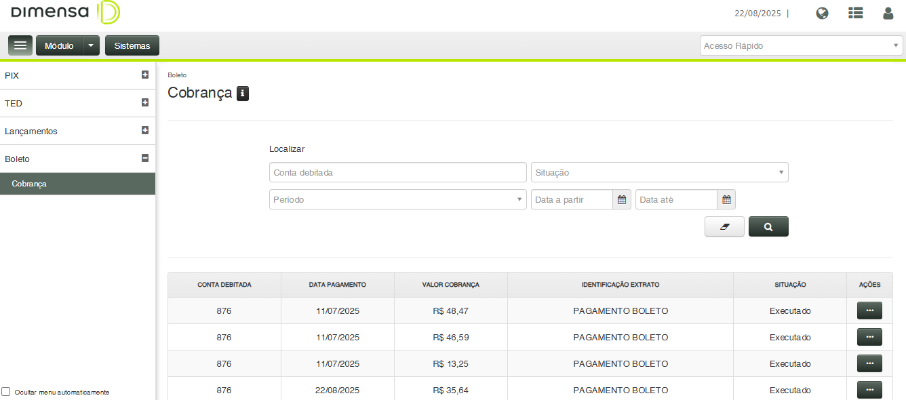
Task: Clear filters using the eraser icon
Action: pyautogui.click(x=724, y=226)
